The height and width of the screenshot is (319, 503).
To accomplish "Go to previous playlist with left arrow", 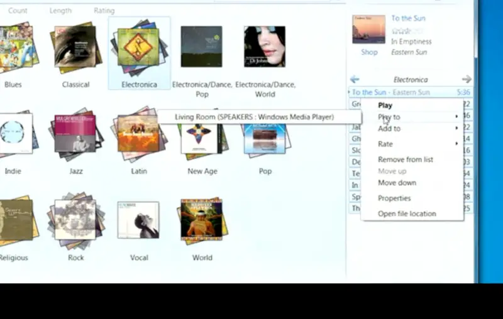I will tap(355, 79).
